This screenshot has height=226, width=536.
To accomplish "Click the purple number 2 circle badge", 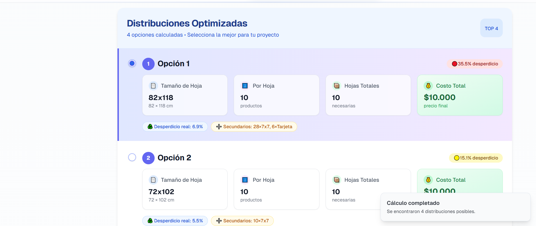I will click(x=148, y=158).
